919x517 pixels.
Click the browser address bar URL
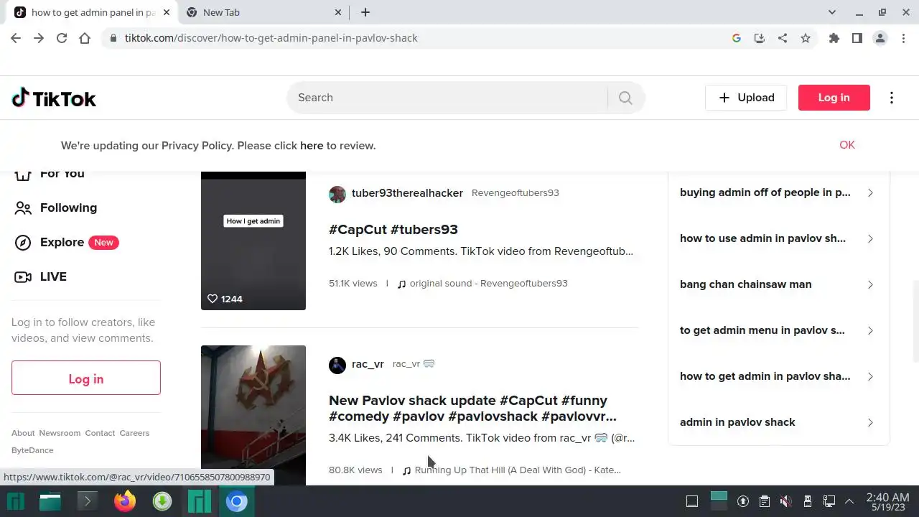(271, 38)
